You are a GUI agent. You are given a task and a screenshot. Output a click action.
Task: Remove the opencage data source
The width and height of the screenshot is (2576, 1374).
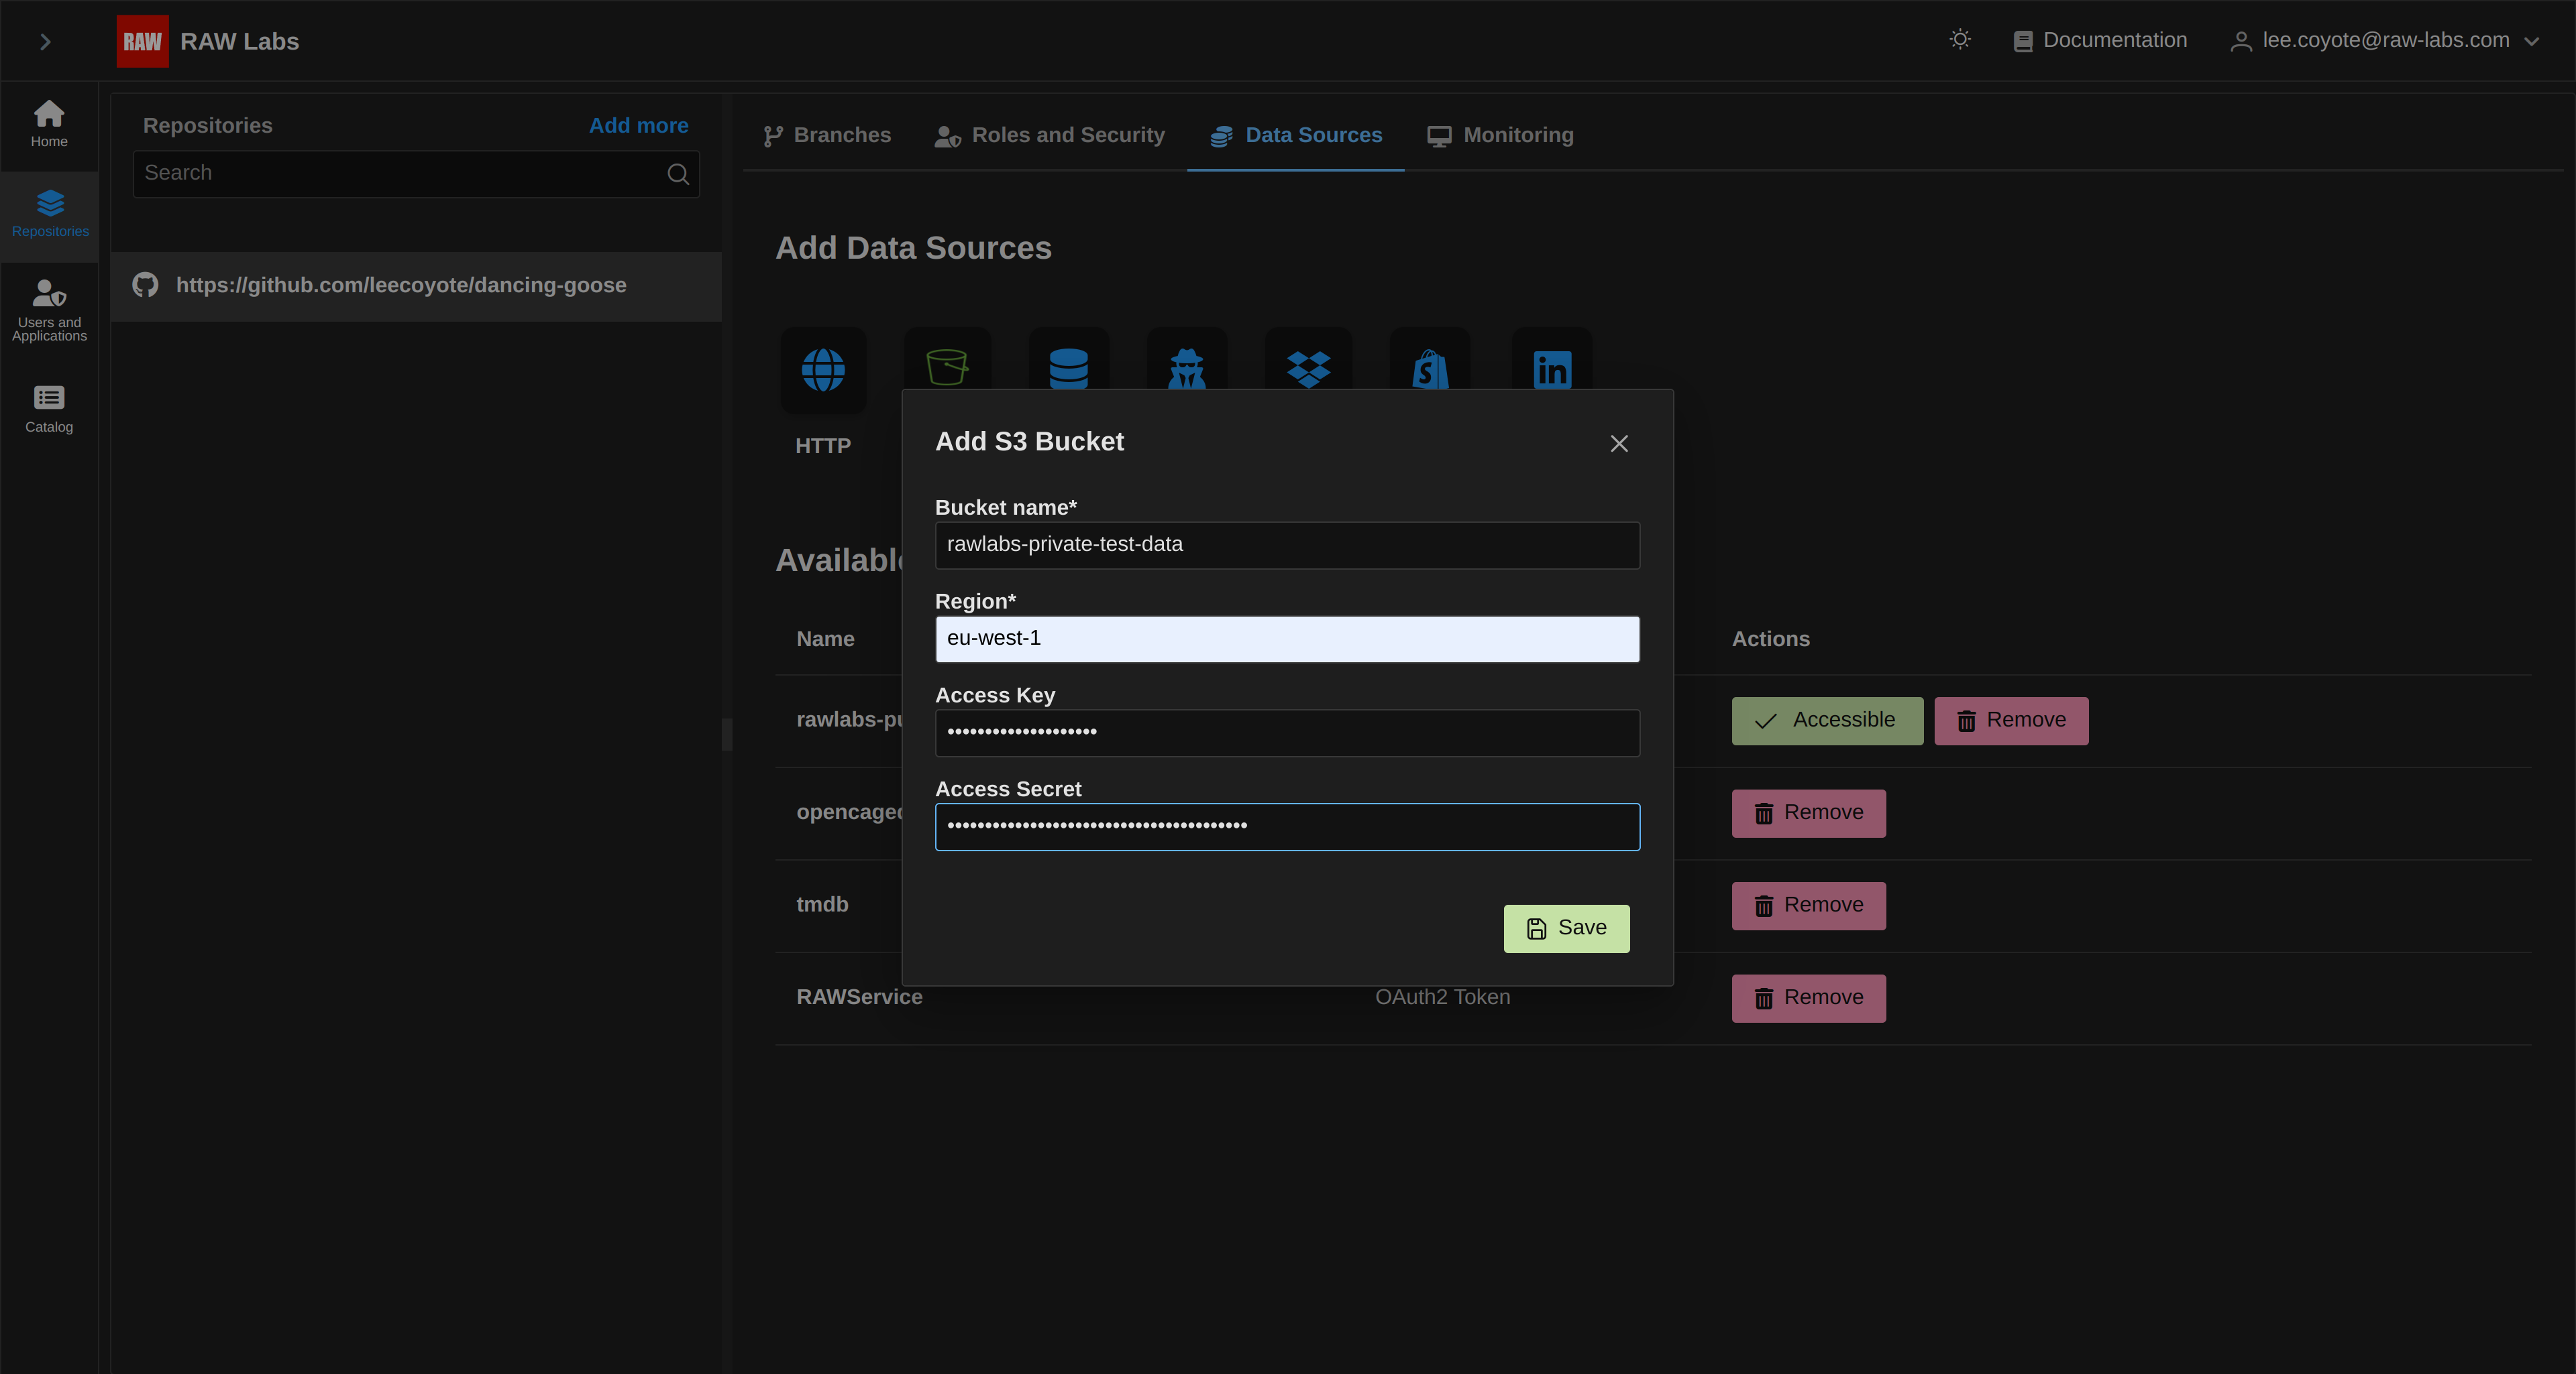click(x=1808, y=814)
